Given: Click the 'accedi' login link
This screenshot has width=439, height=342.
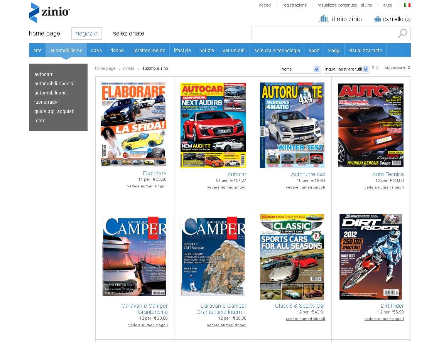Looking at the screenshot, I should [x=265, y=5].
